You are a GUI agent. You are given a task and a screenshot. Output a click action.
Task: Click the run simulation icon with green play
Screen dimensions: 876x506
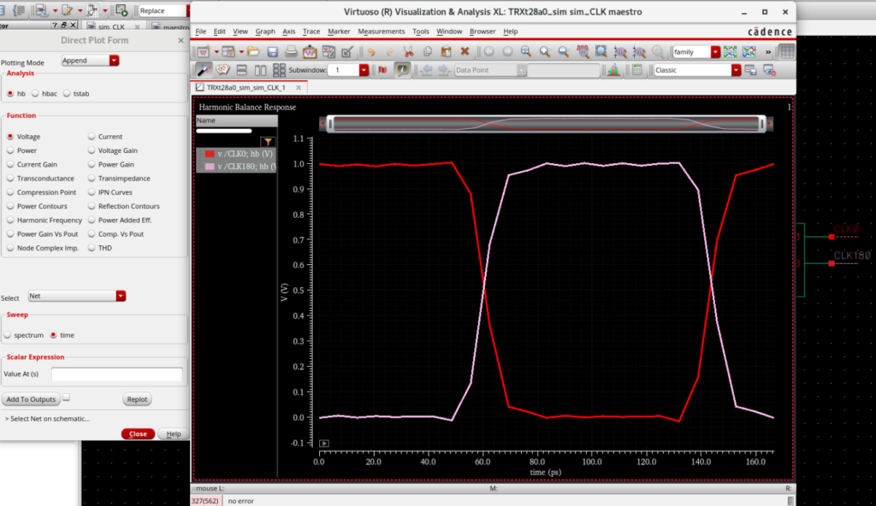[x=121, y=10]
